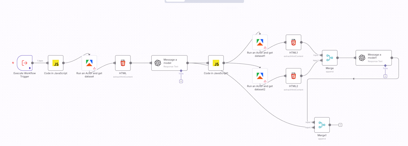Click the output dot of the HTML2 node

[x=301, y=76]
